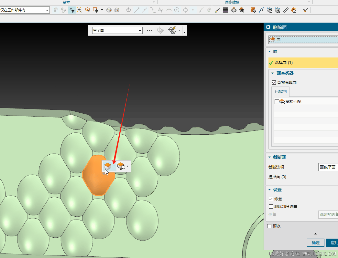338x258 pixels.
Task: Select the Move Face tool icon
Action: pyautogui.click(x=254, y=10)
